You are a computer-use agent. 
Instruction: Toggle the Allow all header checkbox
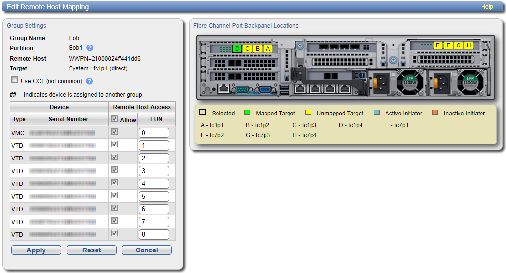[114, 119]
